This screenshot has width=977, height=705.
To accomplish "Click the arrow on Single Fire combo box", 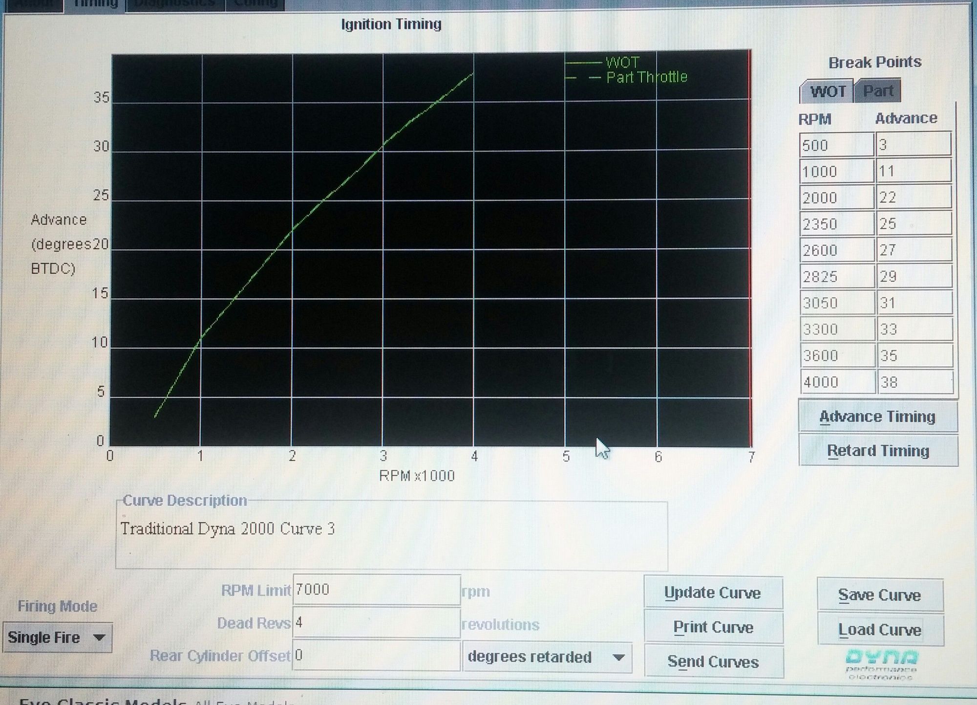I will coord(99,638).
